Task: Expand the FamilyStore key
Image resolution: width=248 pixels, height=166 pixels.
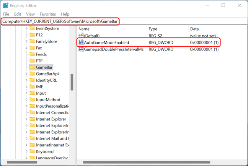Action: tap(26, 41)
